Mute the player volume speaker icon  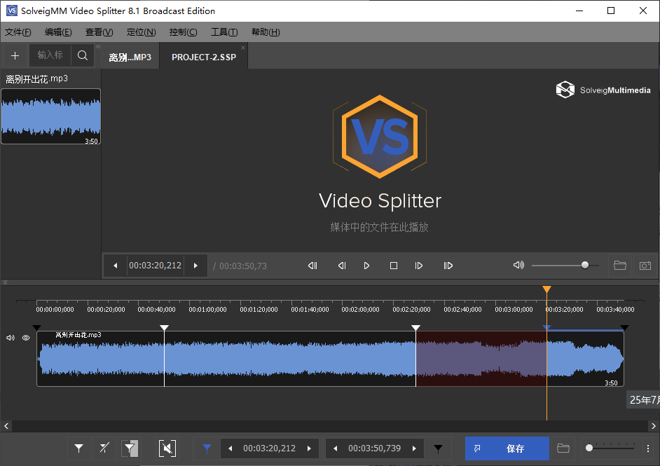point(518,266)
